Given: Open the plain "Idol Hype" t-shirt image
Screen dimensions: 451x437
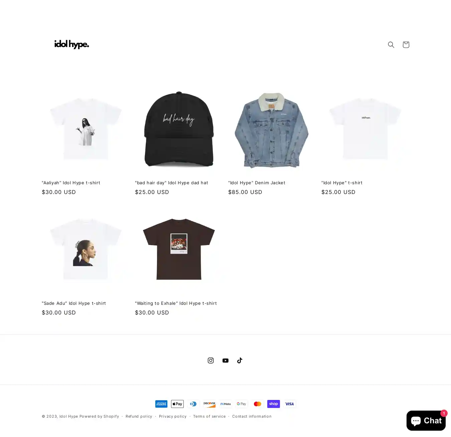Looking at the screenshot, I should click(x=365, y=129).
